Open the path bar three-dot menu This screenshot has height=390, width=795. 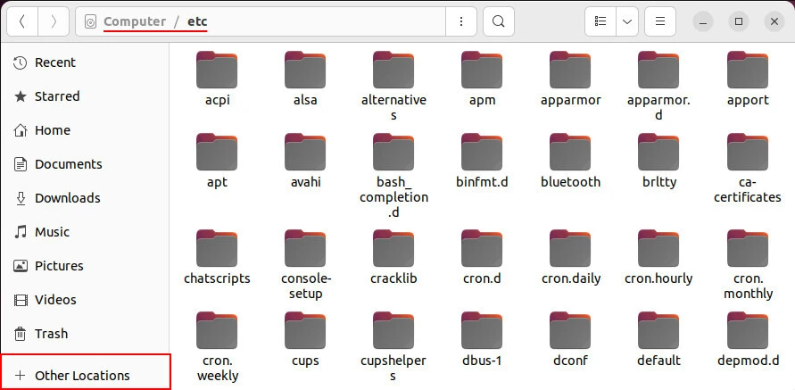click(460, 21)
